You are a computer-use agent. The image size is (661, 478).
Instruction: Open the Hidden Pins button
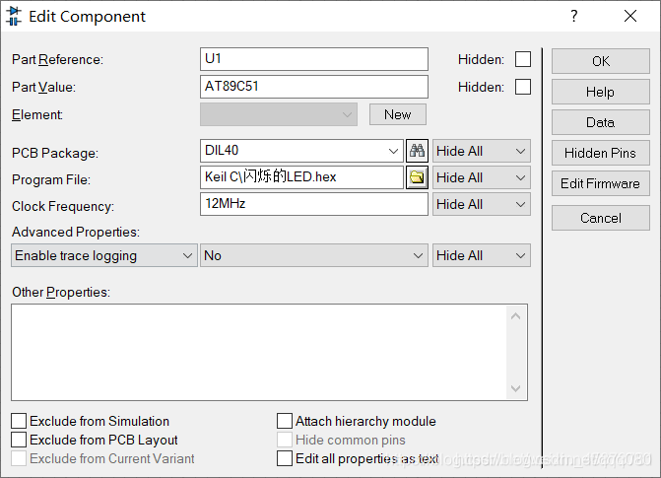click(x=600, y=153)
